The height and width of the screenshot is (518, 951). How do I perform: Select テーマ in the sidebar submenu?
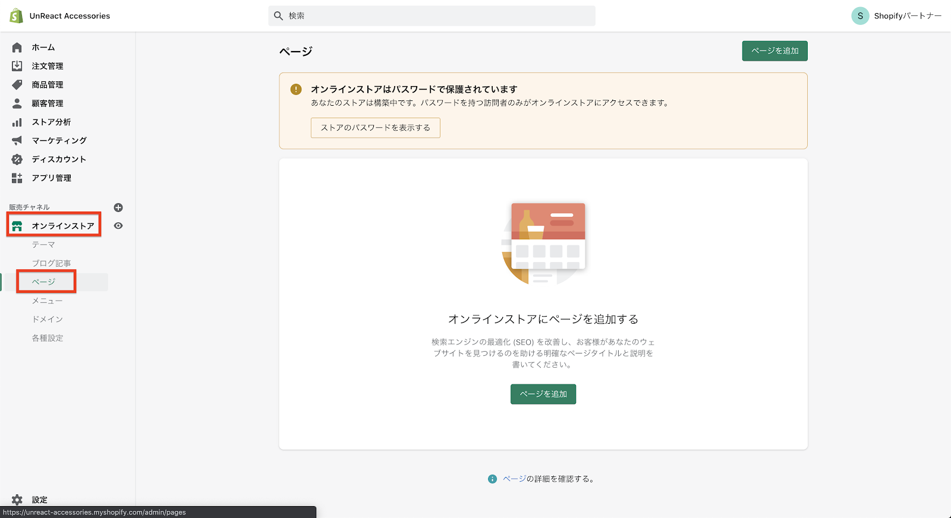tap(43, 245)
